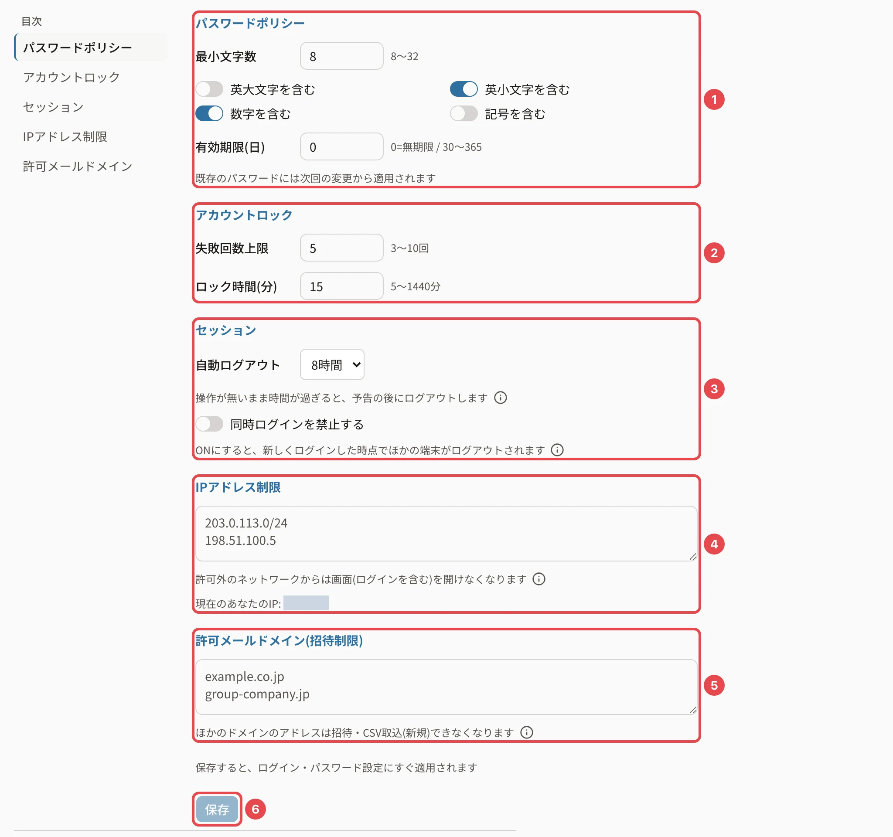This screenshot has height=837, width=893.
Task: Select パスワードポリシー in table of contents
Action: (x=91, y=47)
